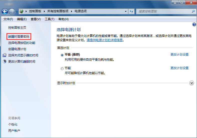Expand the breadcrumb arrow after 所有控制面板项
Viewport: 197px width, 138px height.
(x=71, y=11)
